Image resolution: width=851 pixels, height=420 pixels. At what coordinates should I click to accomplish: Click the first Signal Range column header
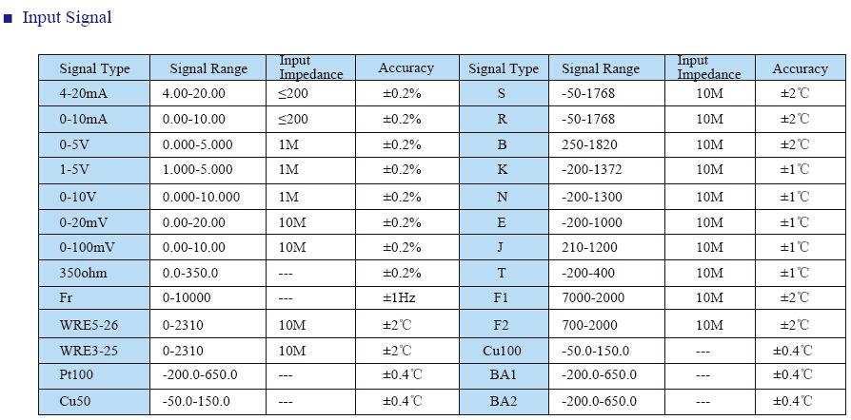coord(208,68)
